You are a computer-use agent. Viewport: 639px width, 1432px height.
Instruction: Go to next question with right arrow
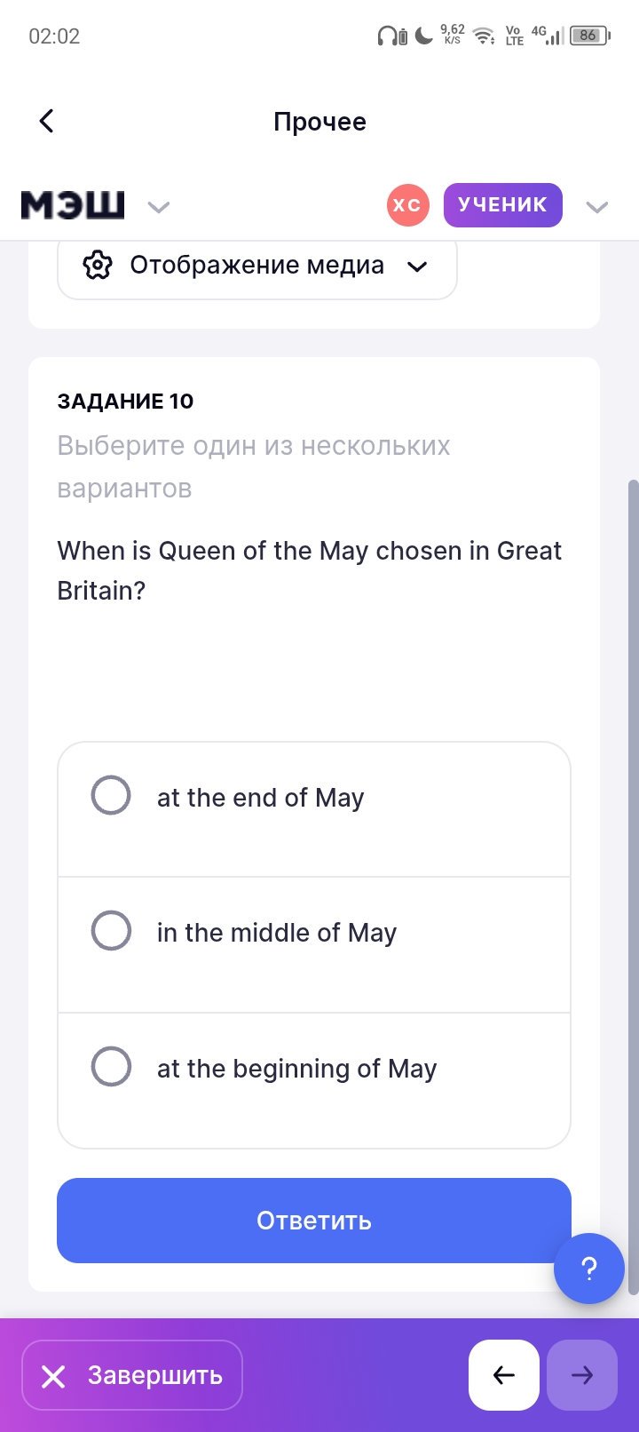tap(581, 1375)
